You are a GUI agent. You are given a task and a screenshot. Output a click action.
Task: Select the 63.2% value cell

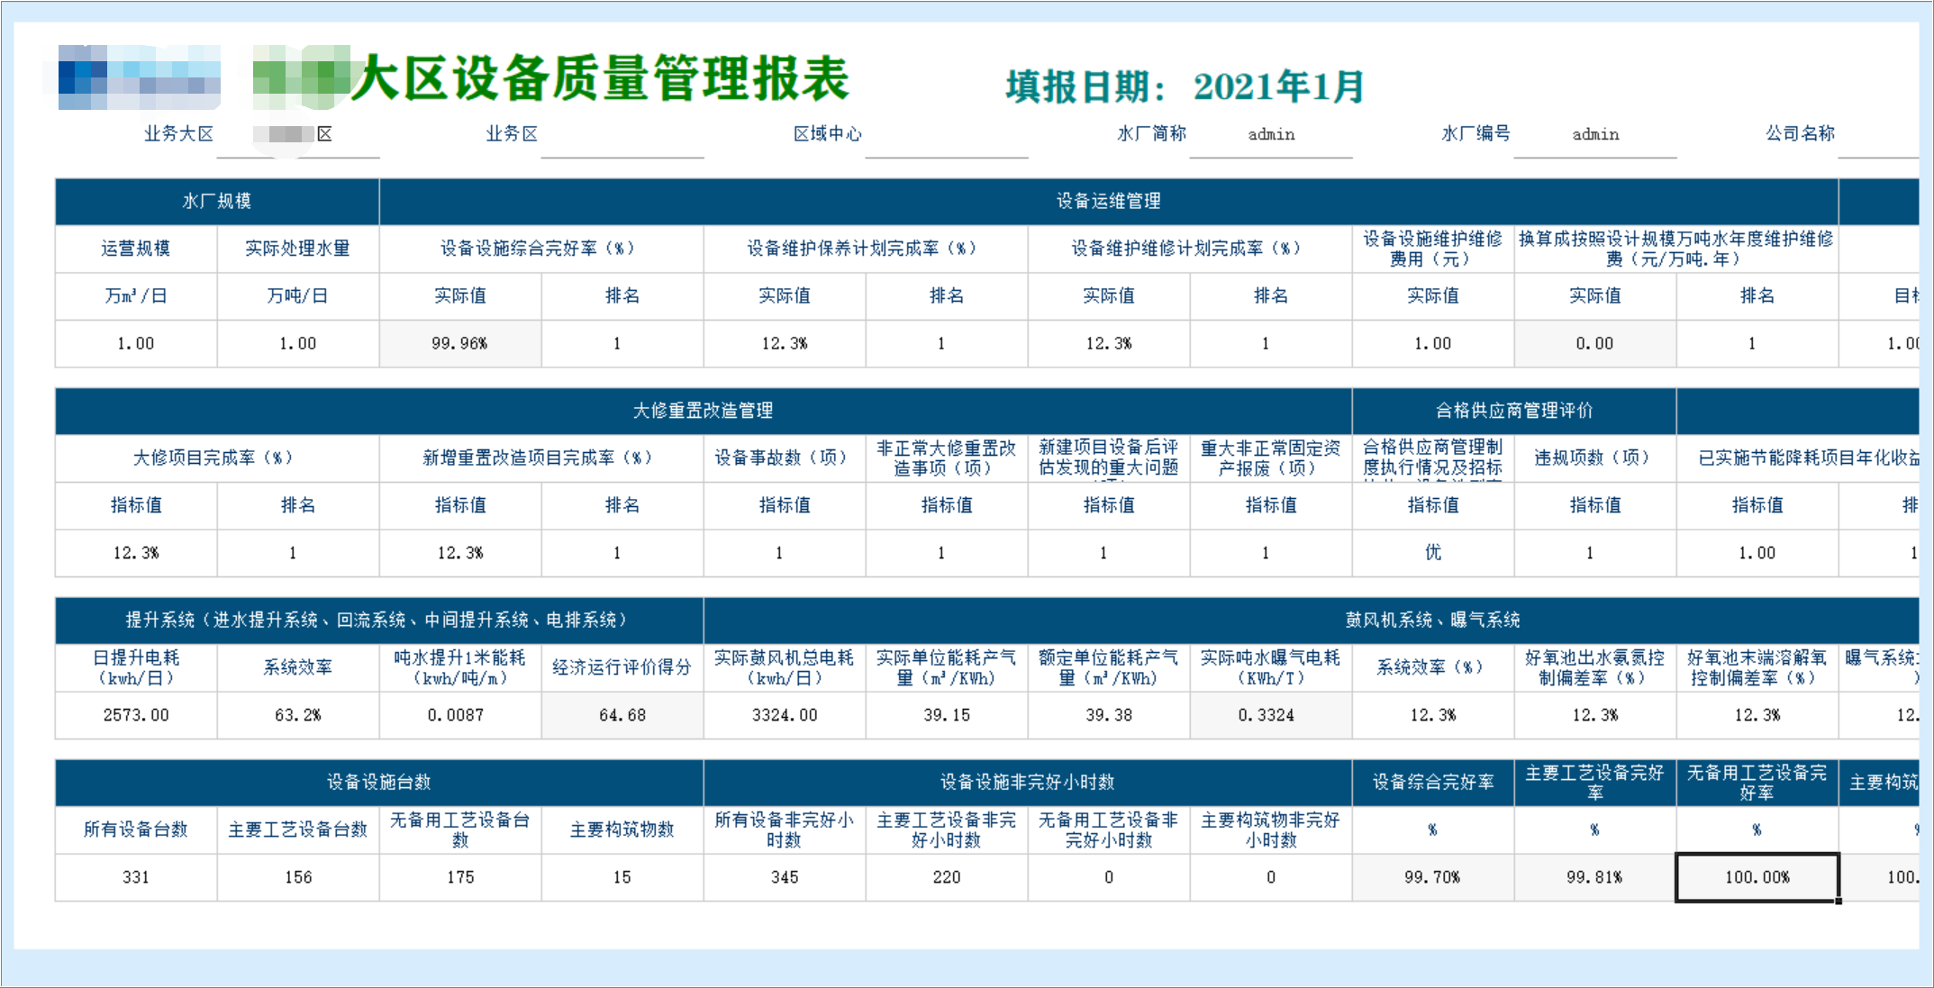[298, 715]
